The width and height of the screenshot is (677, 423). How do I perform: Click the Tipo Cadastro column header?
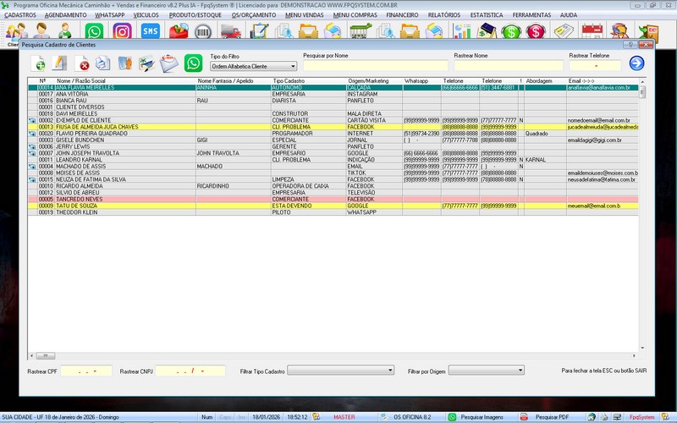point(289,80)
